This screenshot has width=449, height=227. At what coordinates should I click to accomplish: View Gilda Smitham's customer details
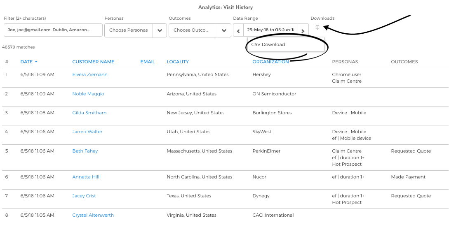point(89,113)
